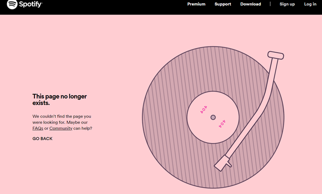Click the GO BACK button

[x=43, y=139]
